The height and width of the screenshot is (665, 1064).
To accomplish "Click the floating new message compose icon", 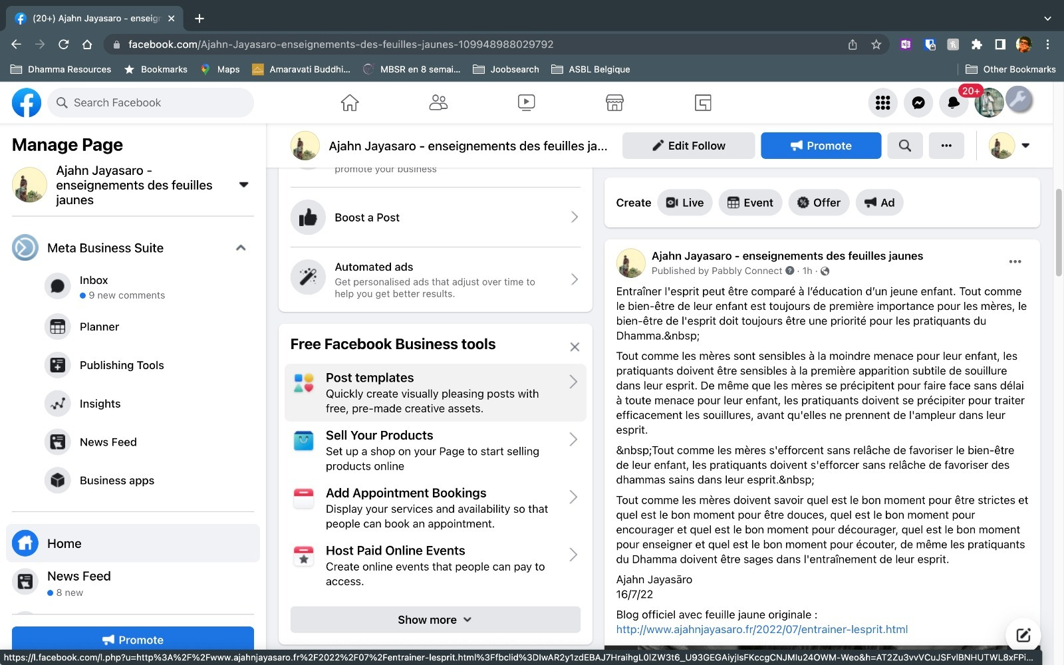I will click(1023, 635).
